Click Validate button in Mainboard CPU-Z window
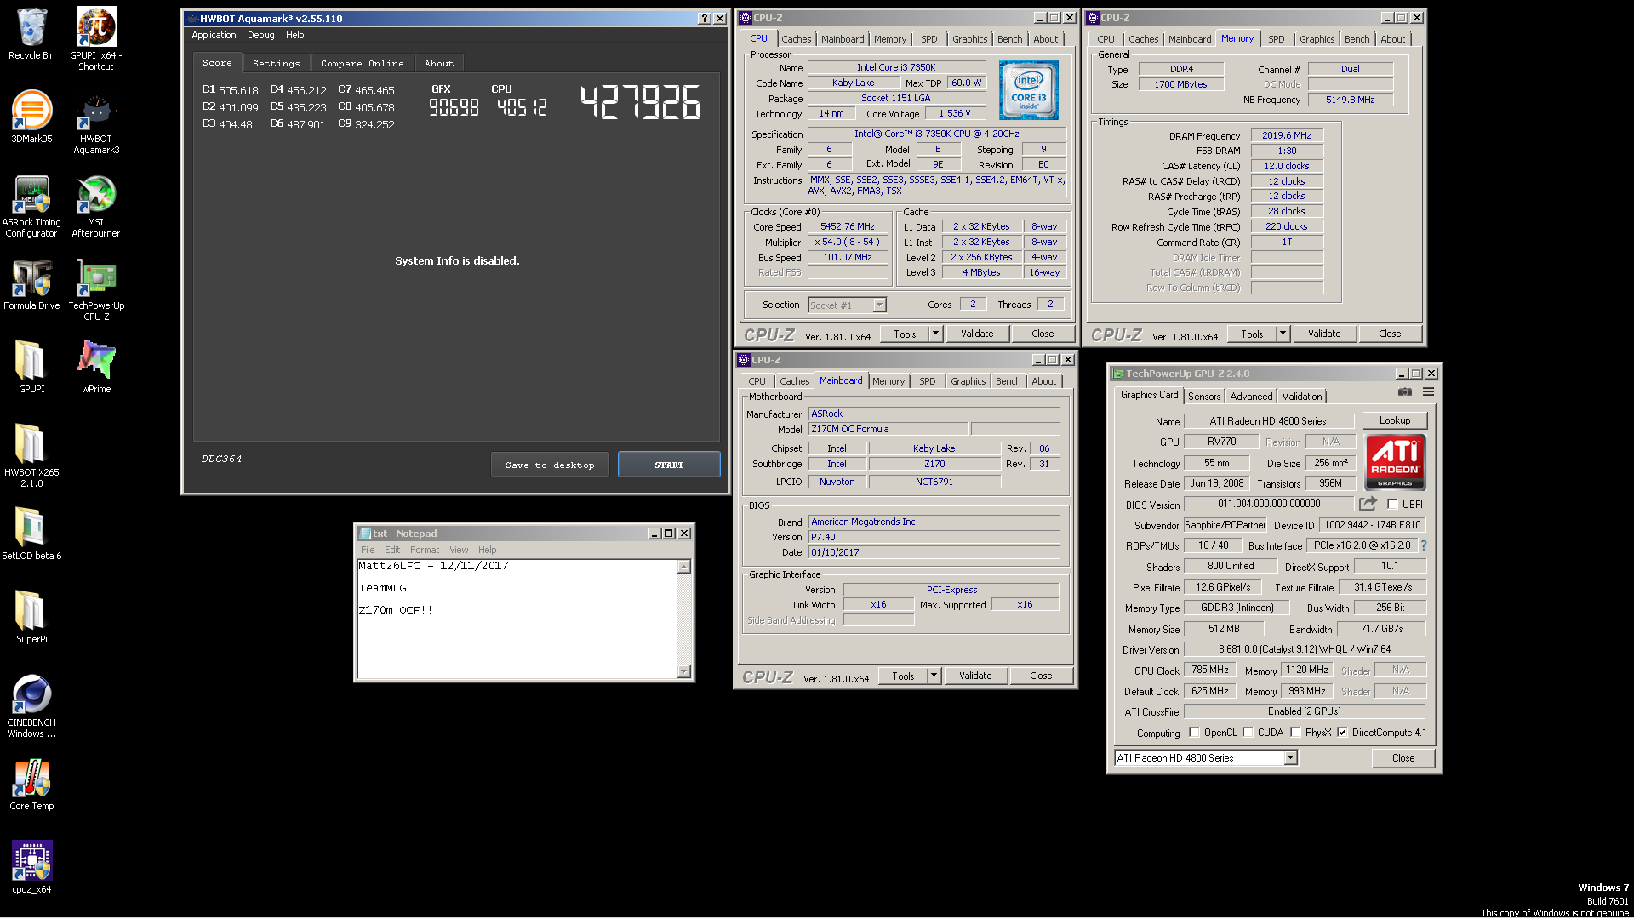This screenshot has height=919, width=1634. (x=975, y=676)
